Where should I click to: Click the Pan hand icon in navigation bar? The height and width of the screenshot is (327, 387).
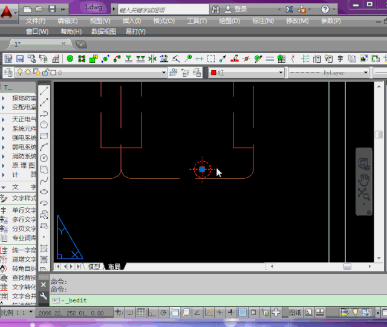[x=363, y=179]
